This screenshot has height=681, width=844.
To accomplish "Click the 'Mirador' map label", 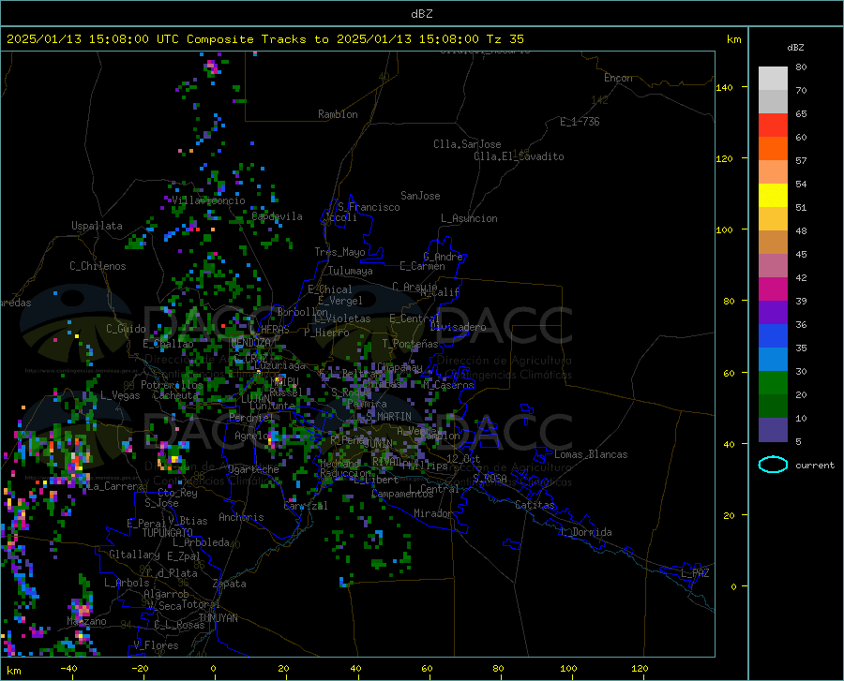I will (x=433, y=514).
